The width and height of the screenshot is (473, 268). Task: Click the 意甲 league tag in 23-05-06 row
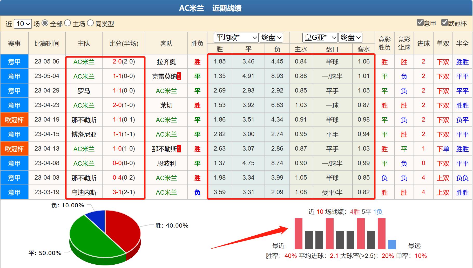click(x=14, y=62)
